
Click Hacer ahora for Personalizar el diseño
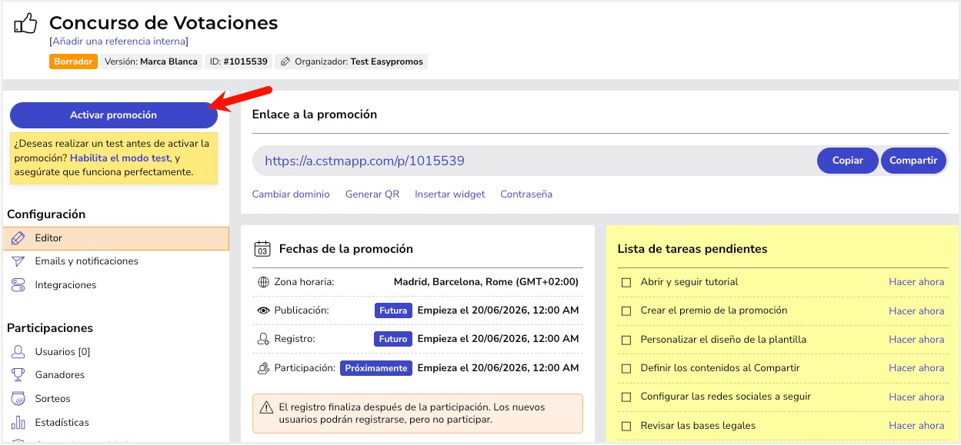(916, 340)
